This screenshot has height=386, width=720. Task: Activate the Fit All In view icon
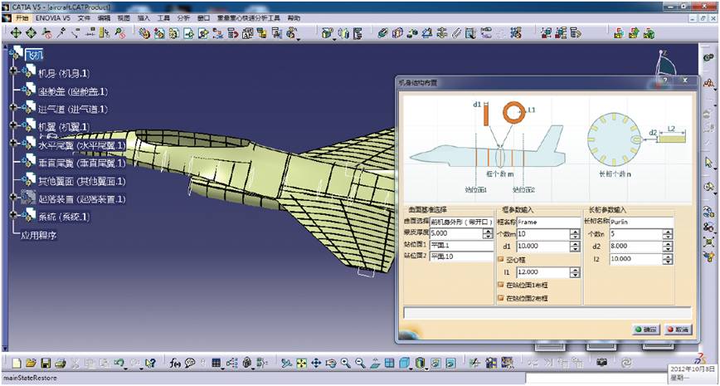301,363
